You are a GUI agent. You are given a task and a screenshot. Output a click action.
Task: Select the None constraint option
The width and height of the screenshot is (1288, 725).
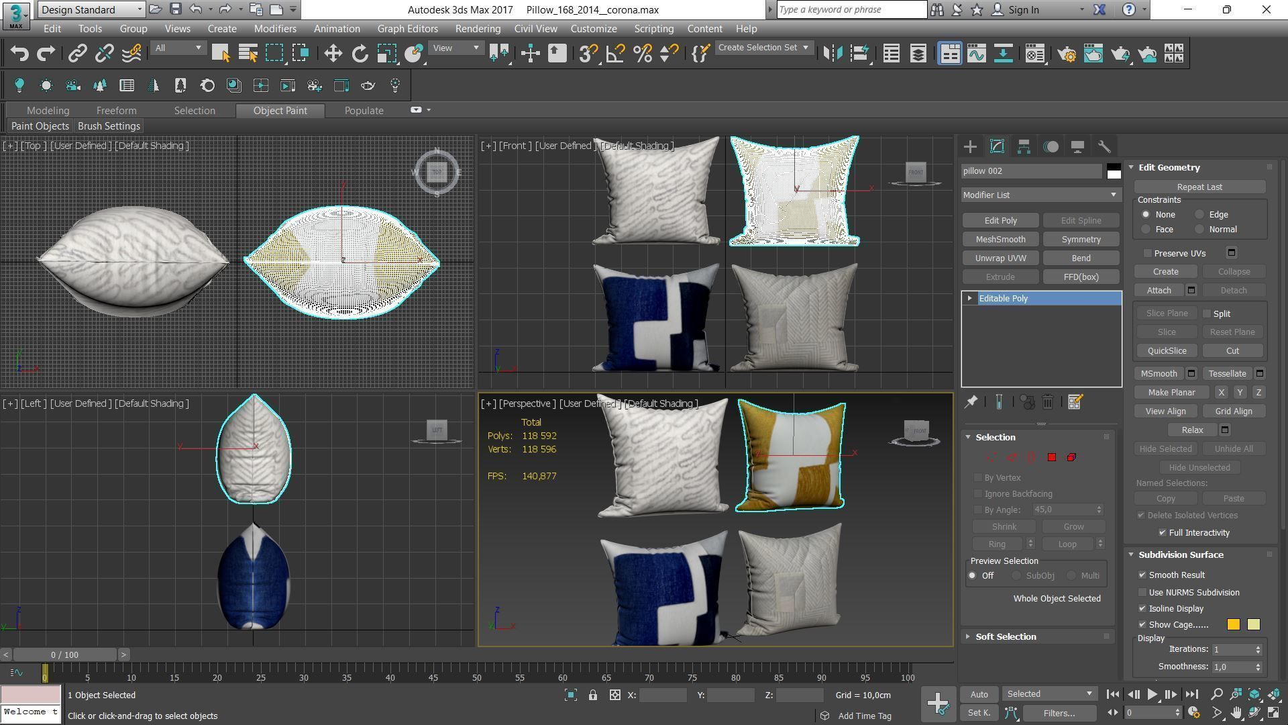(1146, 215)
